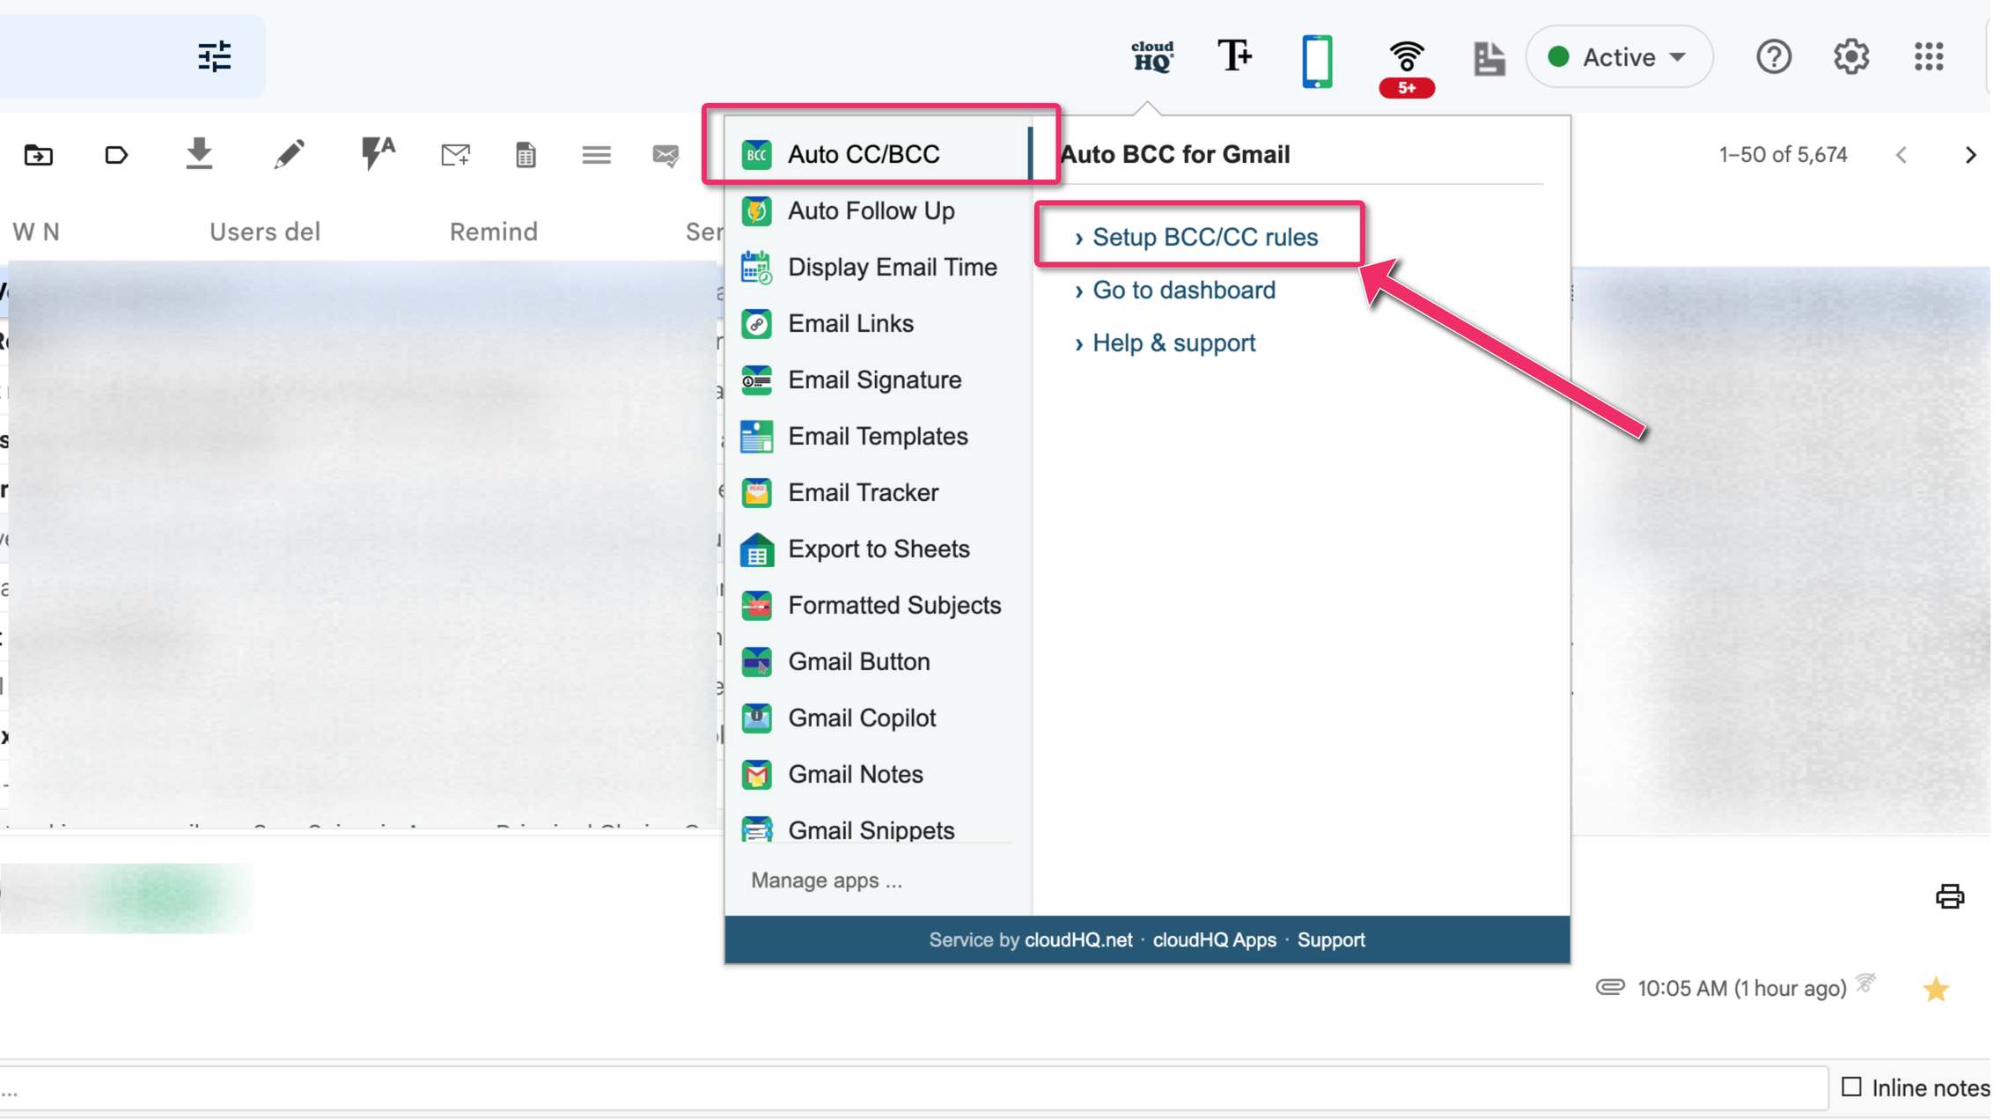Select Export to Sheets app

pyautogui.click(x=878, y=549)
